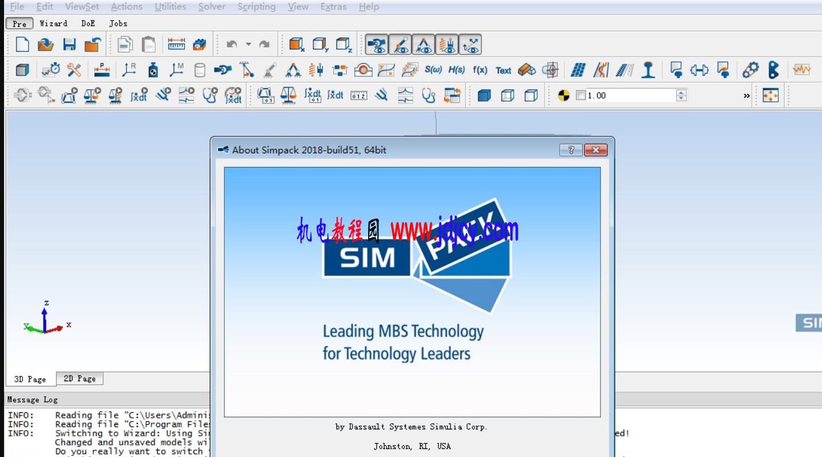Viewport: 822px width, 457px height.
Task: Increase scale value with up spinner
Action: pyautogui.click(x=682, y=92)
